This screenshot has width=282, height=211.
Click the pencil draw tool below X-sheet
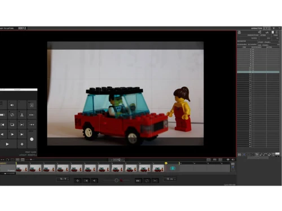[261, 155]
